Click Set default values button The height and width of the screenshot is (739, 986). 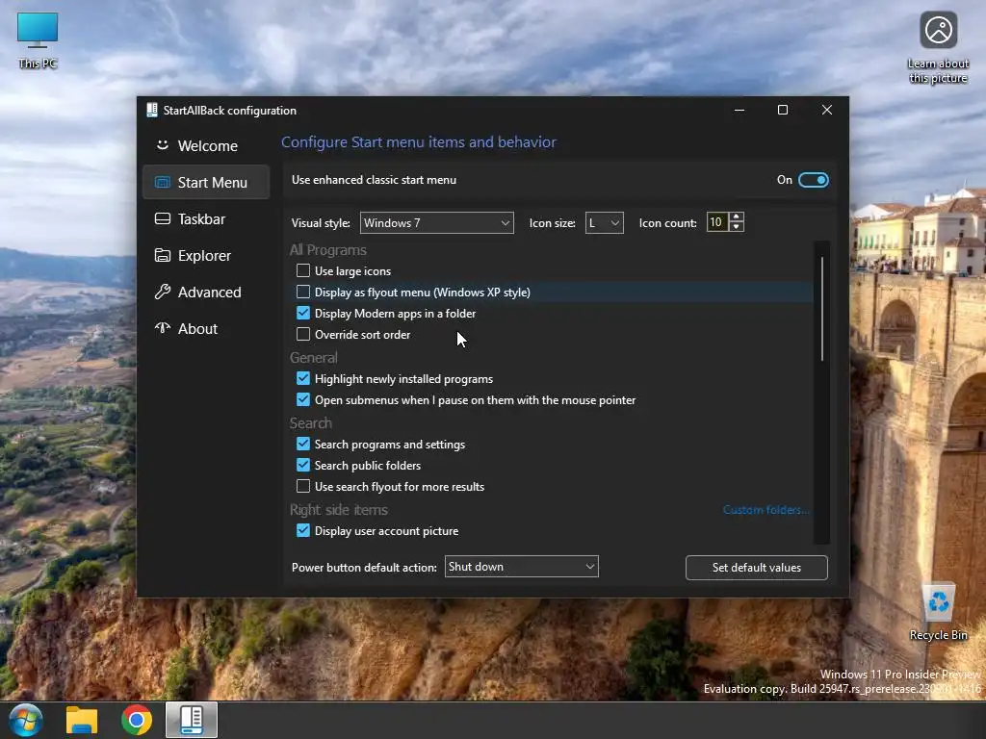[757, 568]
